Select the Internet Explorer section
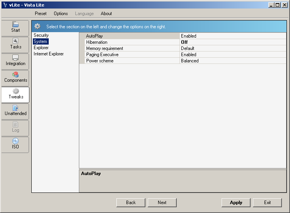 [x=49, y=54]
